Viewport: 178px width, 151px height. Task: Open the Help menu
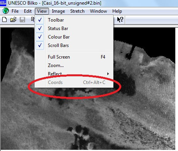117,11
